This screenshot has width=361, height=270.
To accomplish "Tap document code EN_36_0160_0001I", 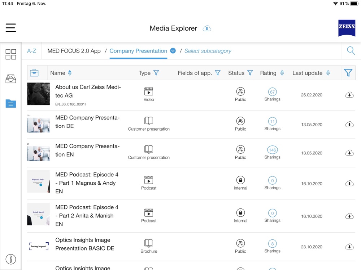I will pyautogui.click(x=70, y=104).
